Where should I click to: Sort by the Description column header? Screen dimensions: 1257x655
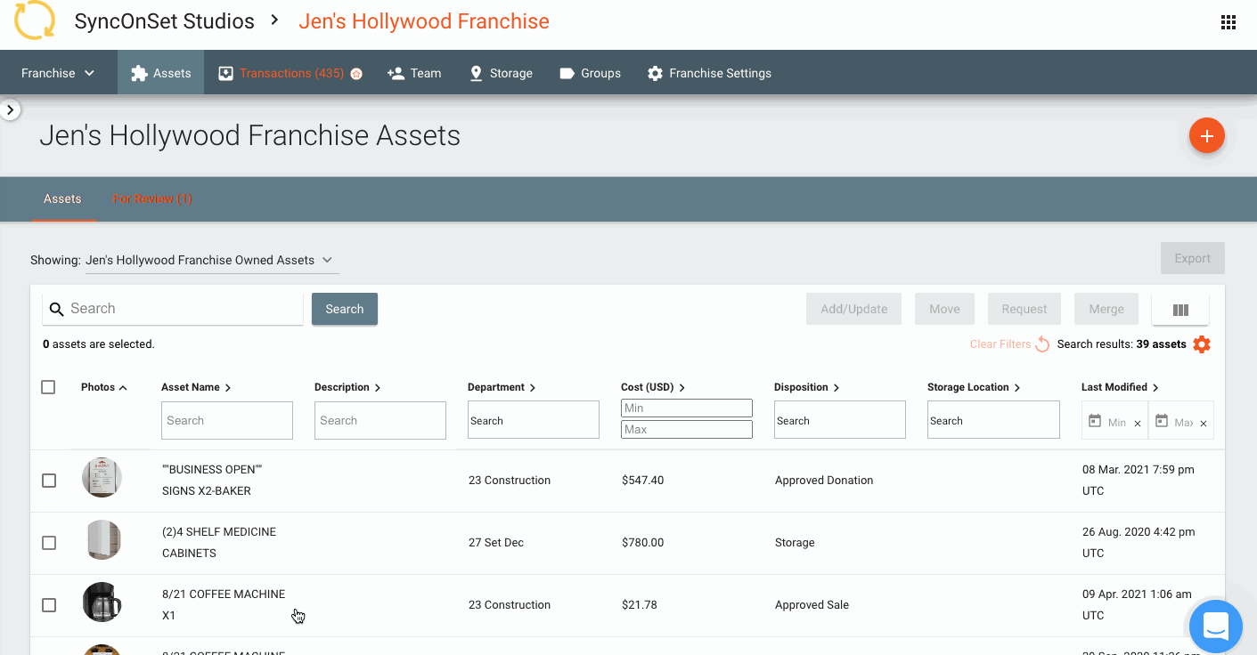[347, 387]
